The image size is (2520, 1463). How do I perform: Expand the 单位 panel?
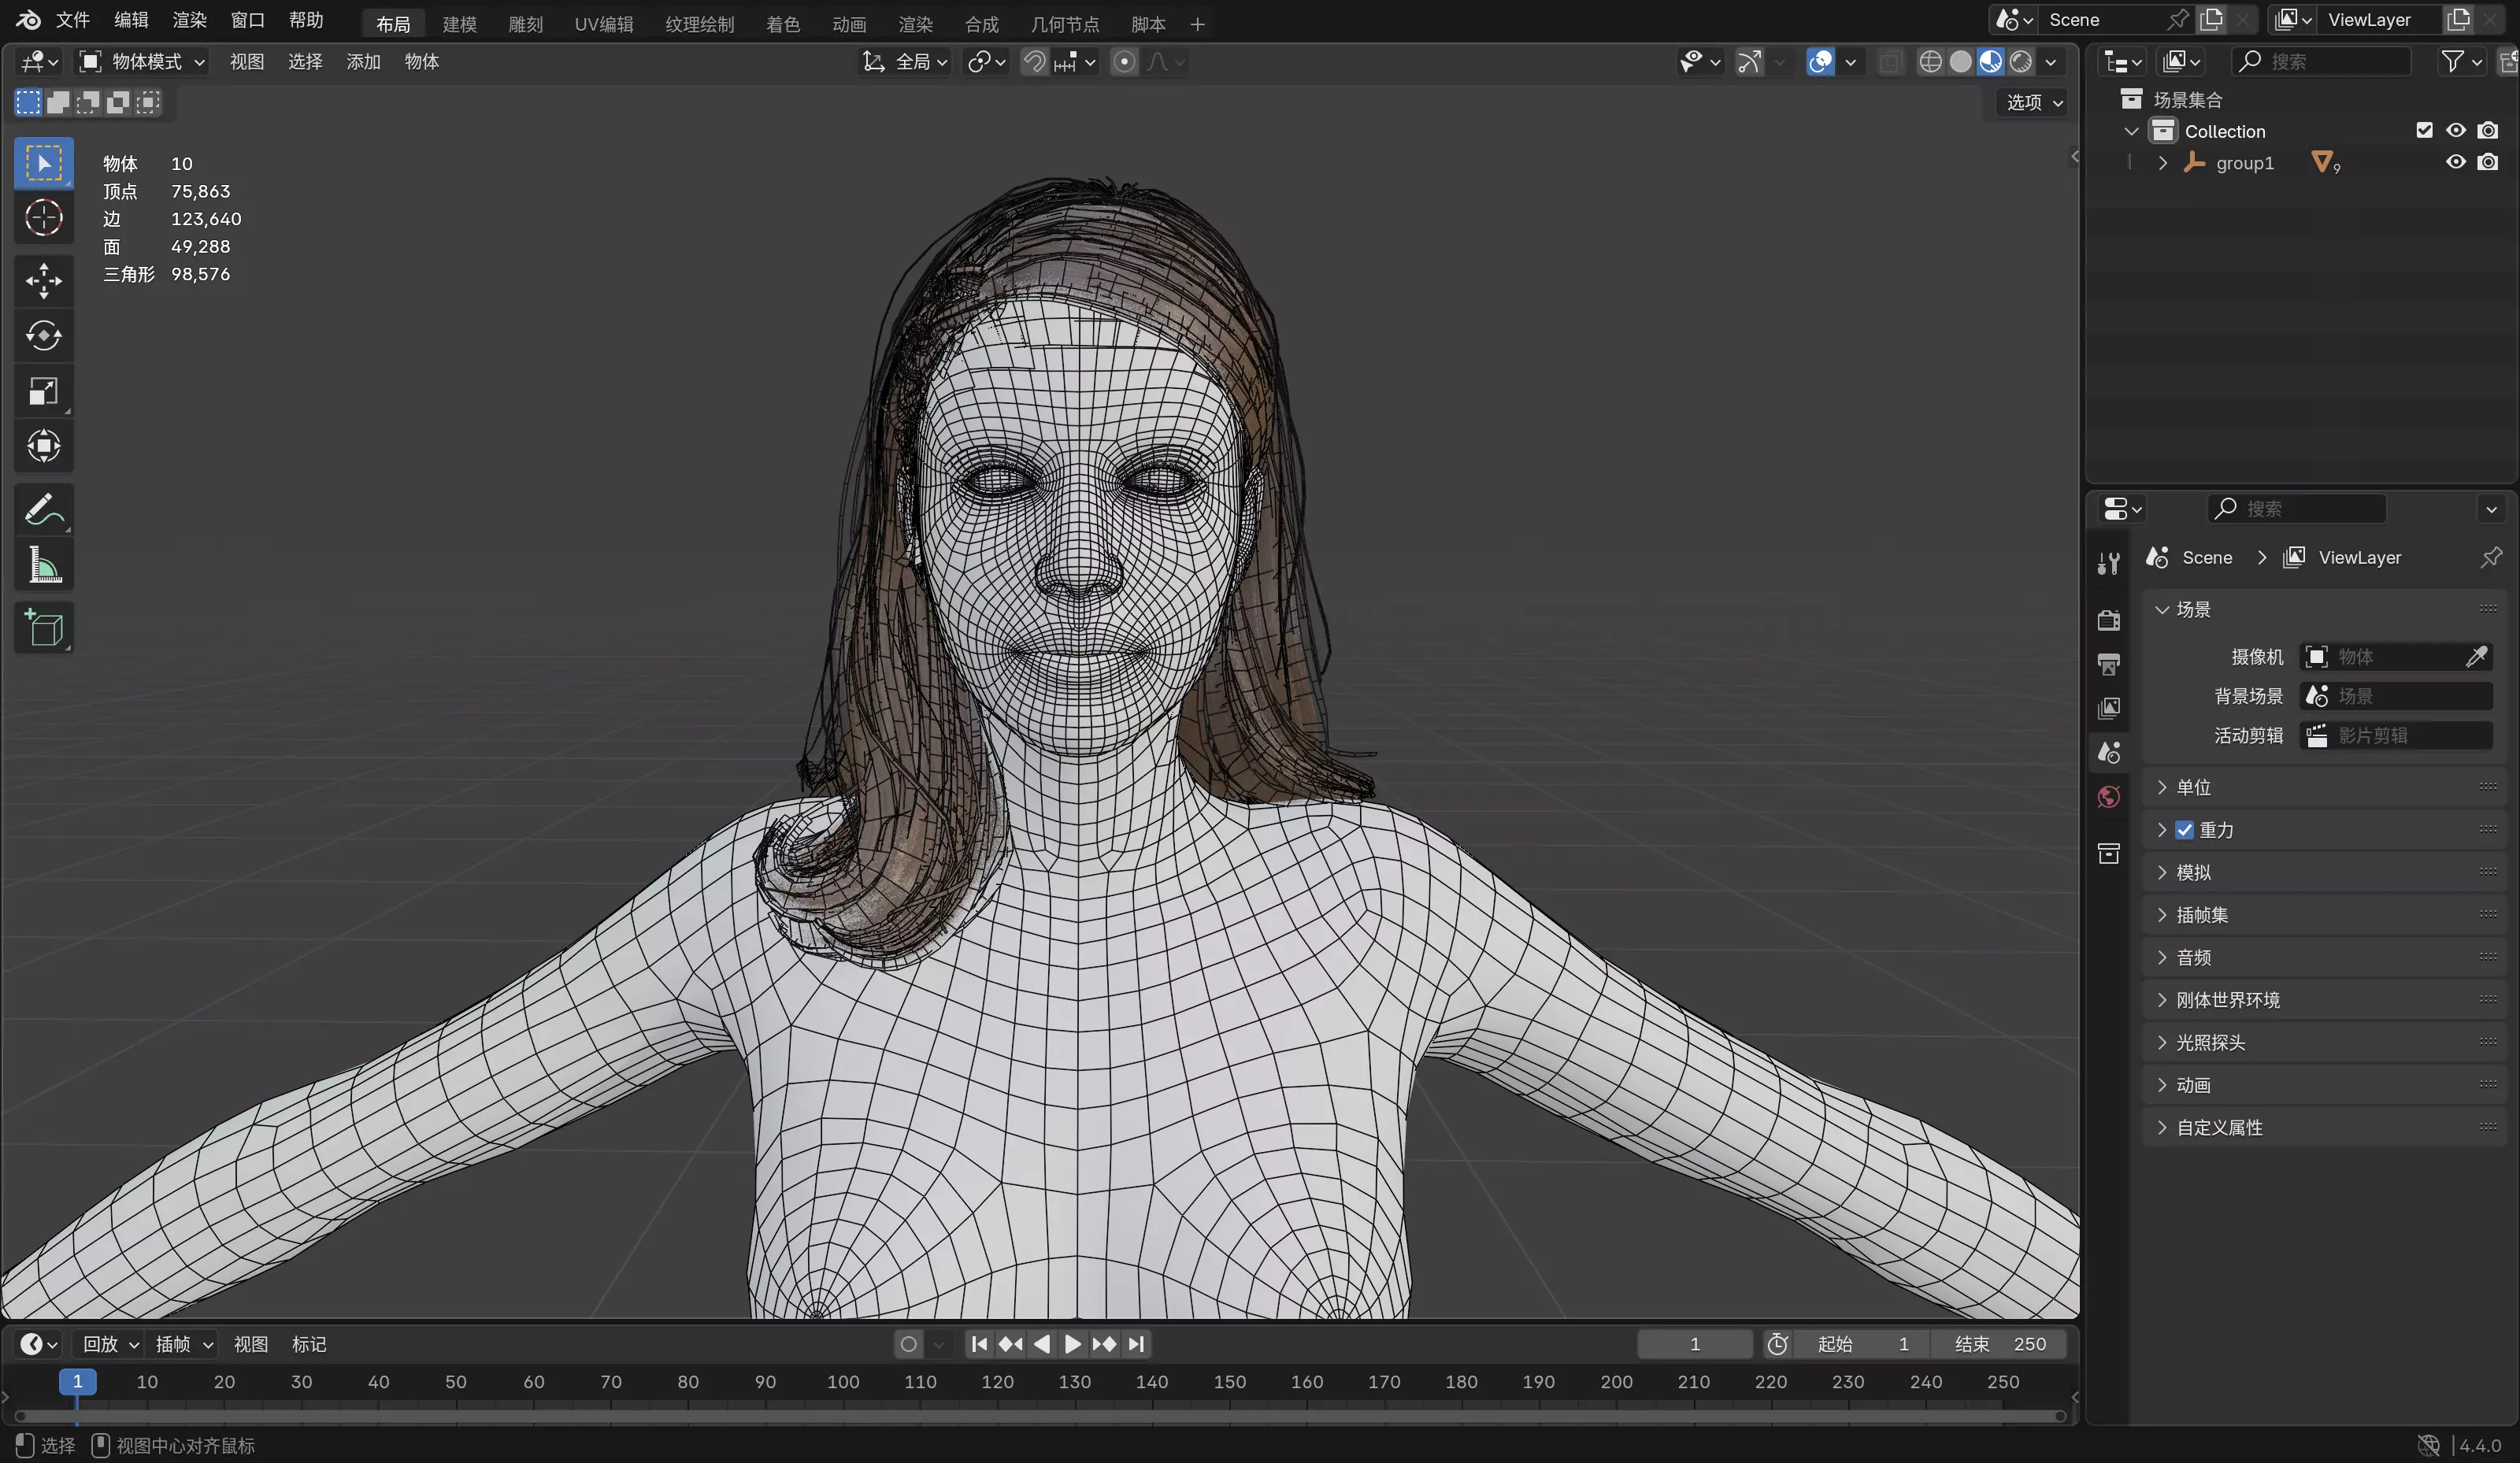tap(2324, 787)
